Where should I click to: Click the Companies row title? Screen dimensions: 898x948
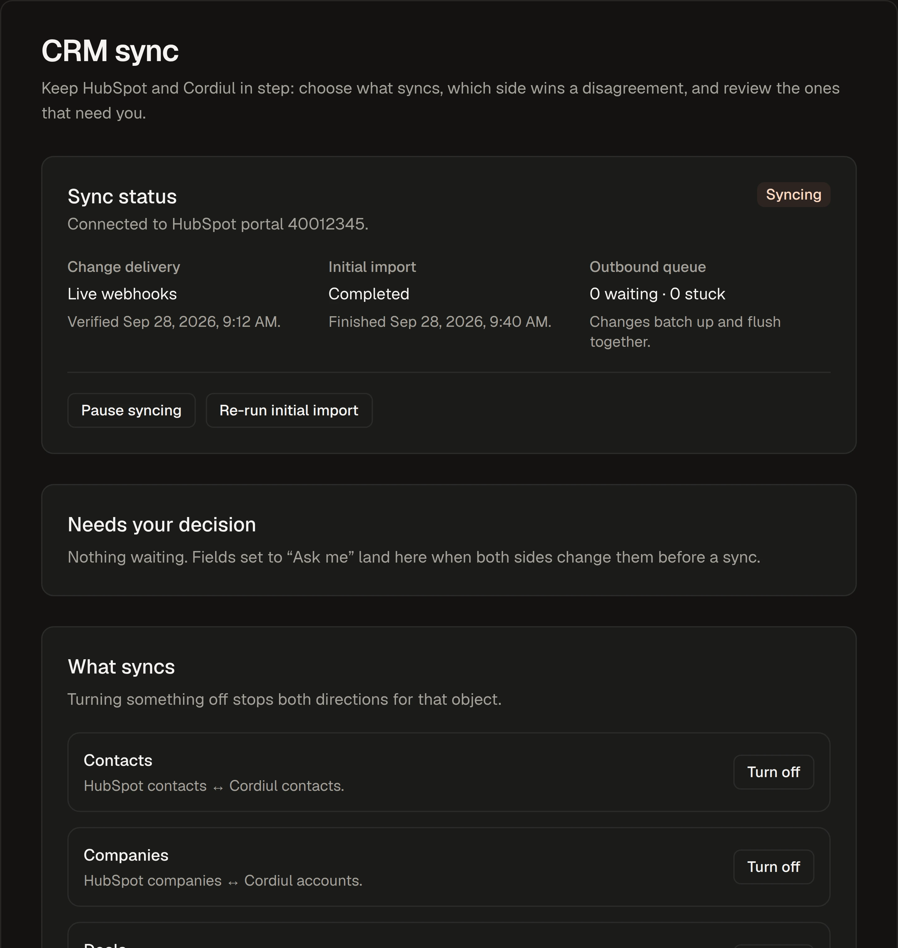(x=126, y=855)
